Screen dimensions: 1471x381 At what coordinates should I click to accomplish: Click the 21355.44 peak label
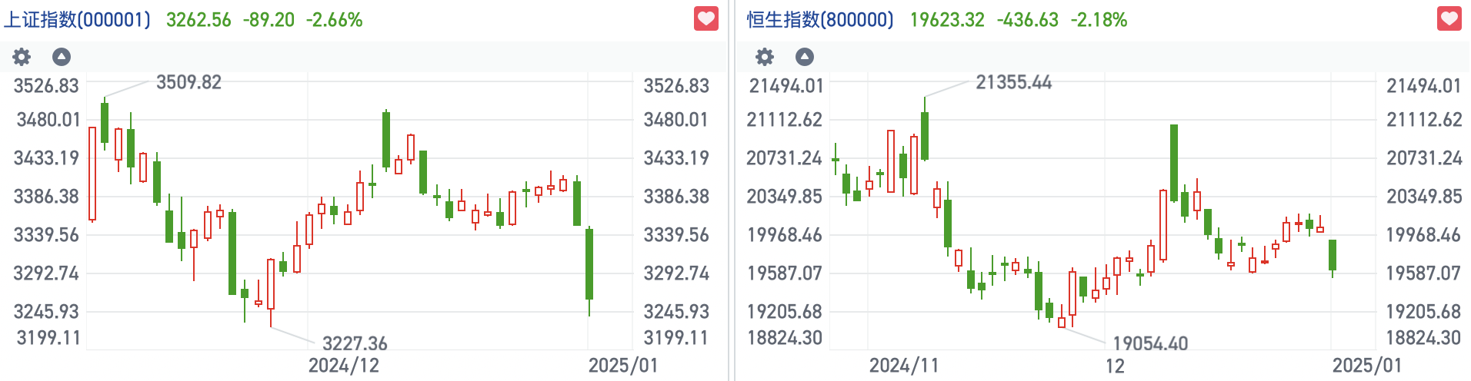coord(1013,82)
